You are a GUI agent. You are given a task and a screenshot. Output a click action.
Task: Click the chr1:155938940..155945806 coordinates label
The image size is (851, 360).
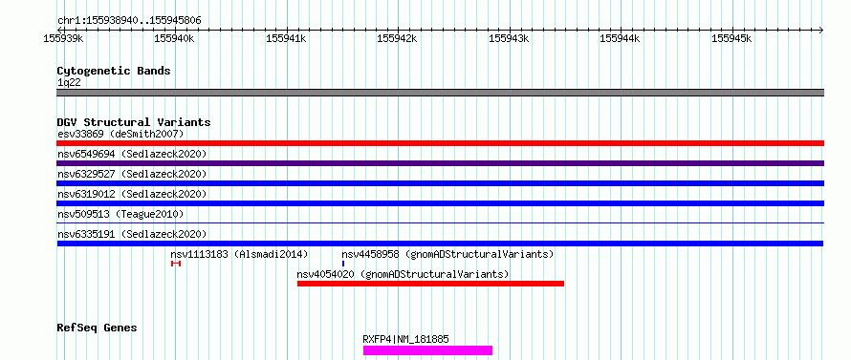[129, 21]
